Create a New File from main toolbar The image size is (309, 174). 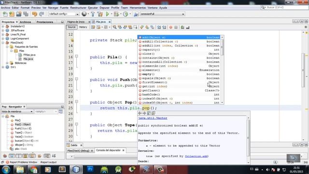click(x=5, y=14)
